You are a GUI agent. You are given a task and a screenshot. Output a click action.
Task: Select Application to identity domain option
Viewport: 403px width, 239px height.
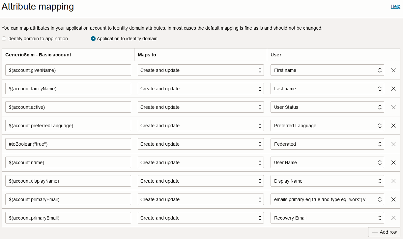pyautogui.click(x=93, y=39)
